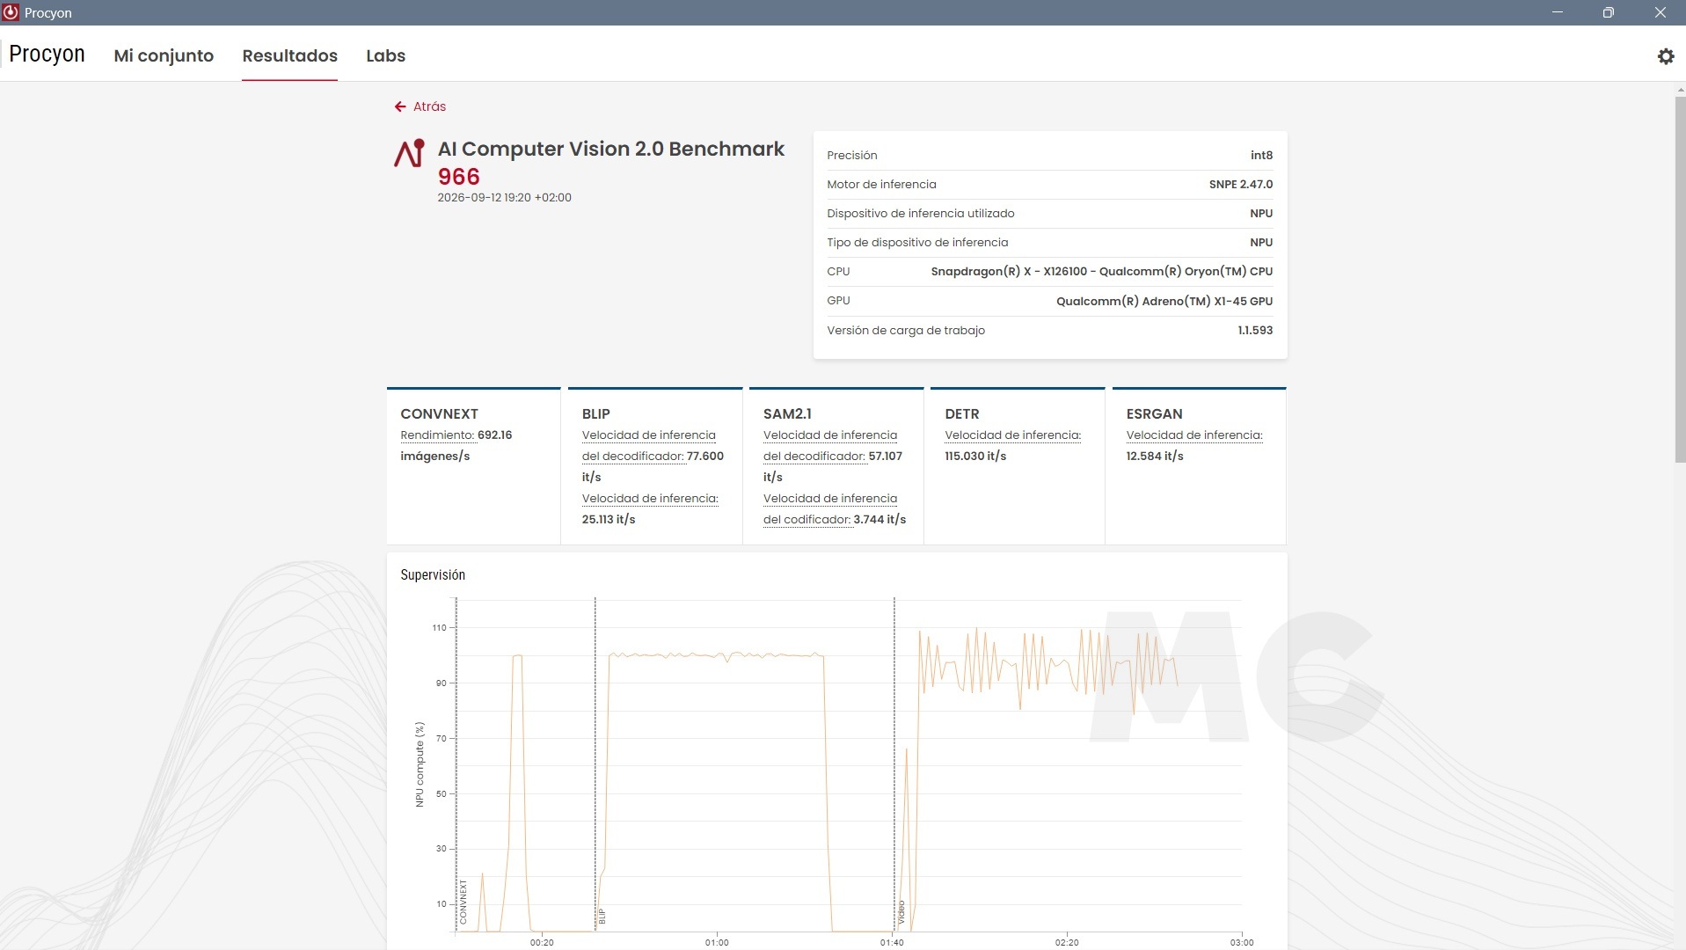Click the NPU compute (%) axis label
The width and height of the screenshot is (1686, 950).
420,764
